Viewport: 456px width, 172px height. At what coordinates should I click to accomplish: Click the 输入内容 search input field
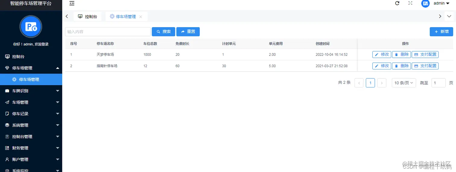pos(108,32)
